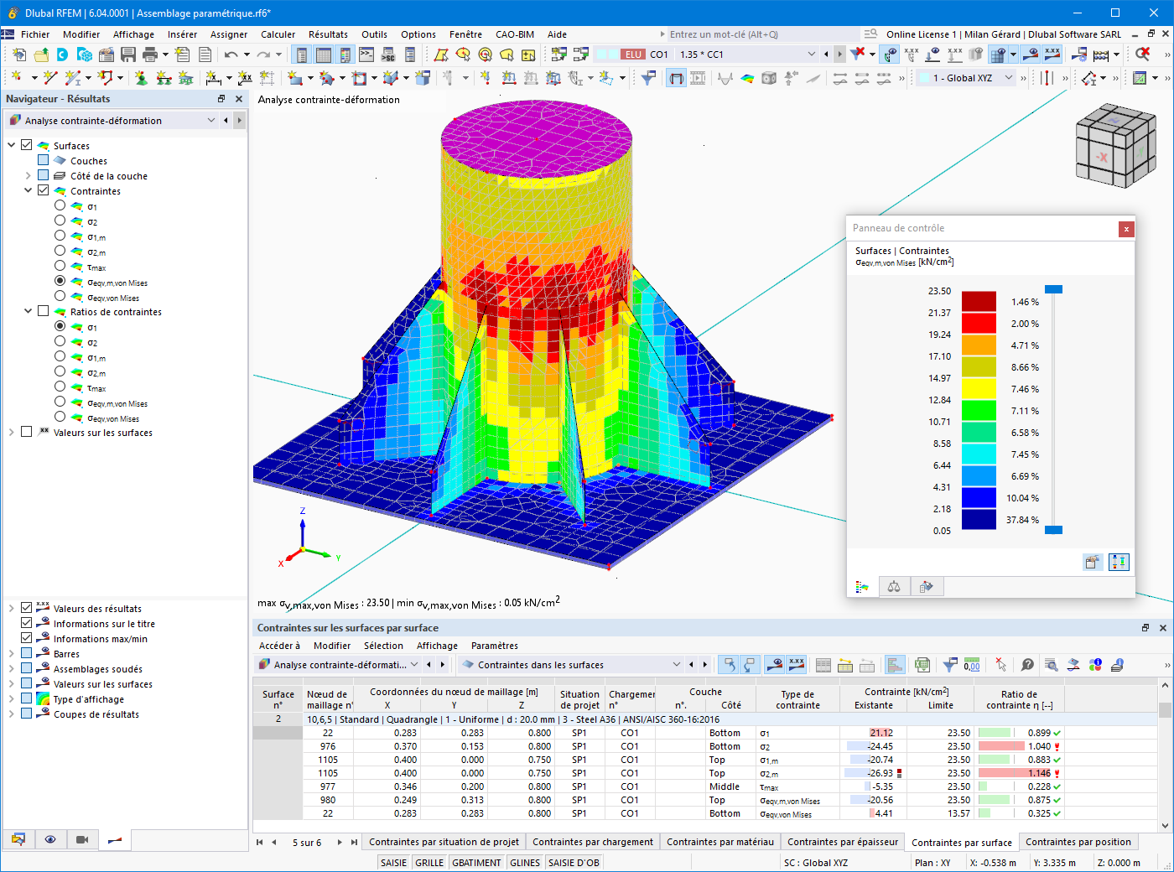This screenshot has height=872, width=1174.
Task: Open the Analyse contrainte-déformation navigator dropdown
Action: coord(112,121)
